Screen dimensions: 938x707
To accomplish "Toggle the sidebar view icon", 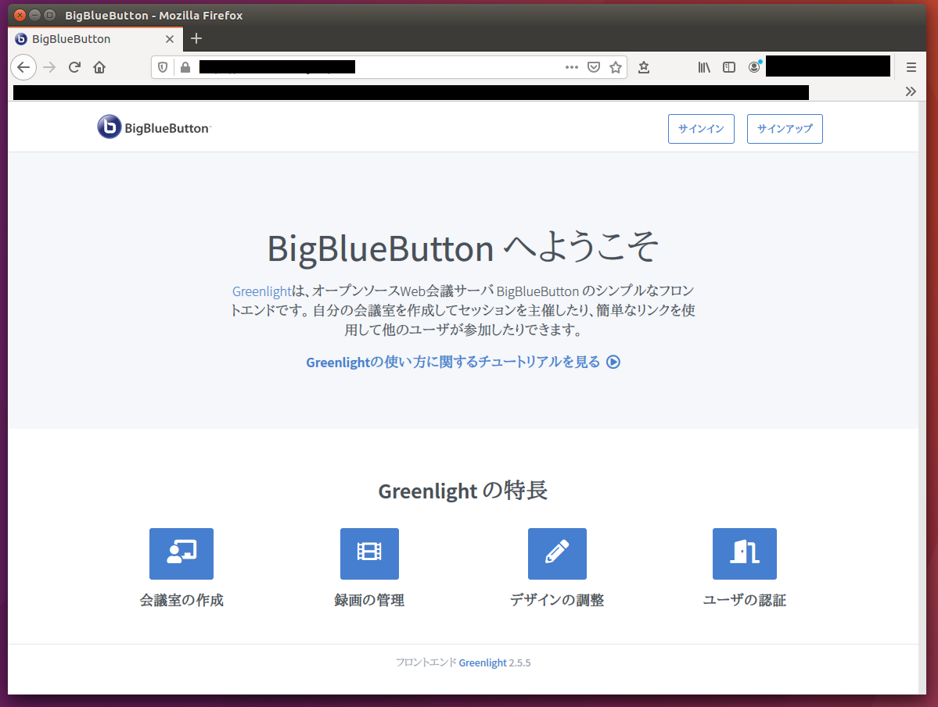I will (728, 67).
